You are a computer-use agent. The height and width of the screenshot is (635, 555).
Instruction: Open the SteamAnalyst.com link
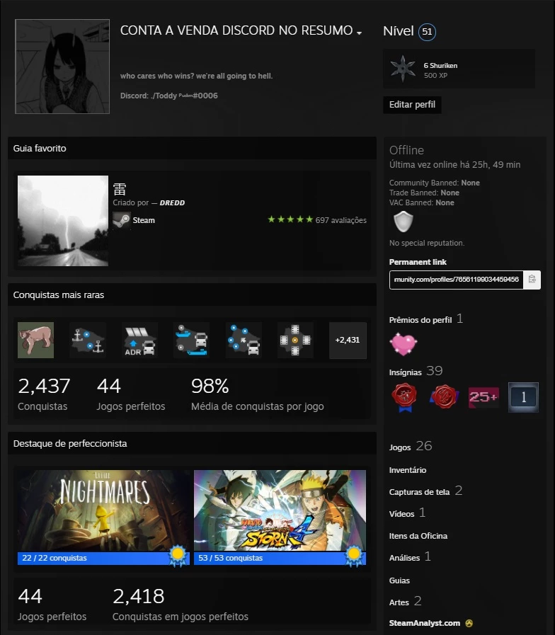point(425,623)
